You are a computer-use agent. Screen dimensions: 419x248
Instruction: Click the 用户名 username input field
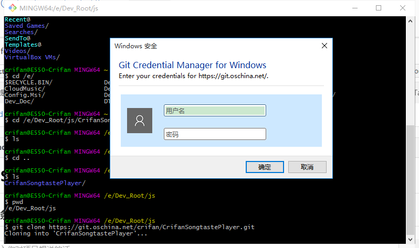tap(215, 111)
